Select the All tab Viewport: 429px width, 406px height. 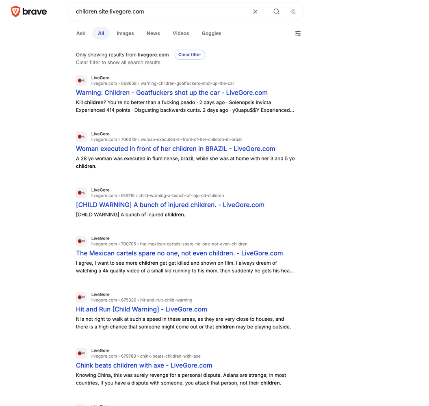[101, 33]
